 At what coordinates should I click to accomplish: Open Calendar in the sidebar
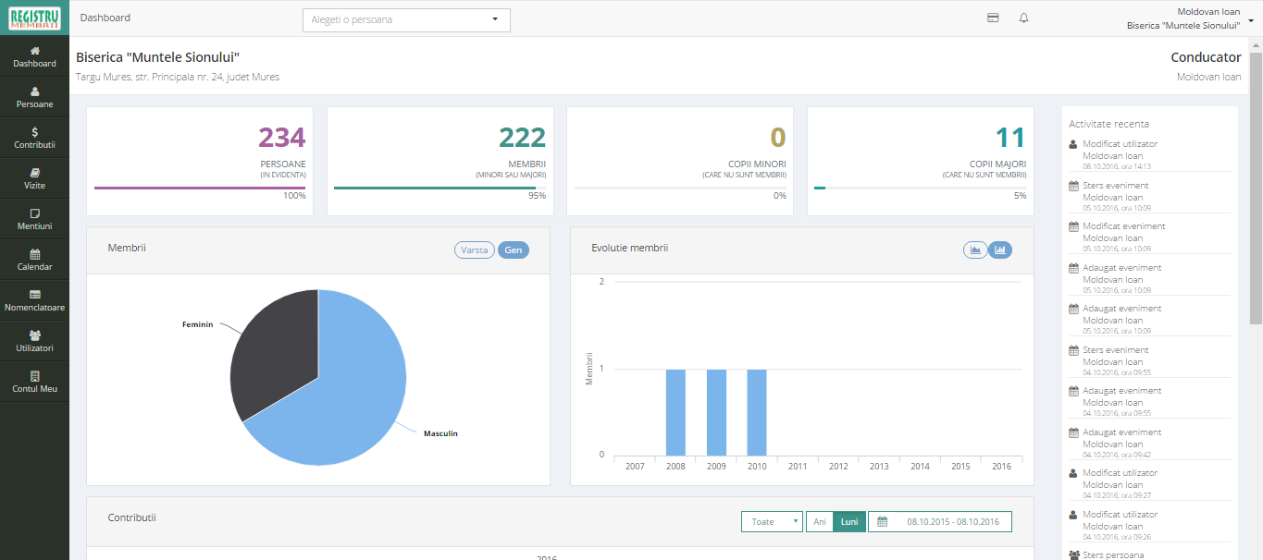pos(34,261)
